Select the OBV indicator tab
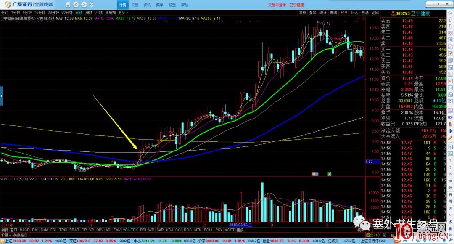The height and width of the screenshot is (244, 454). [100, 230]
